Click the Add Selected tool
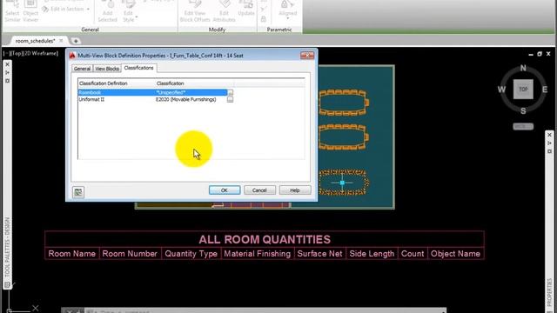The image size is (557, 313). [107, 11]
